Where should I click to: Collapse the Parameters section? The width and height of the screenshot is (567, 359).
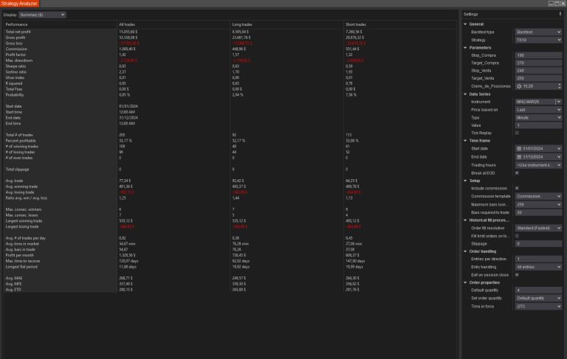(x=466, y=48)
